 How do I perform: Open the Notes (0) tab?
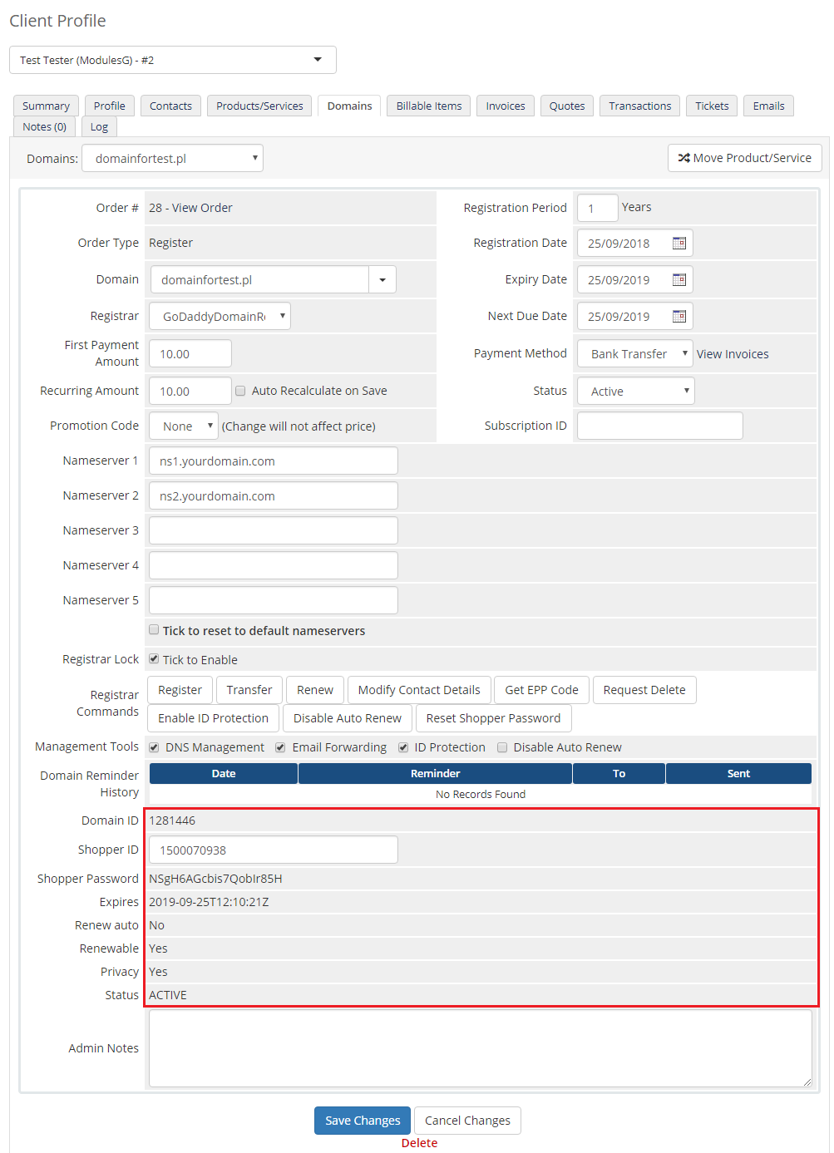pyautogui.click(x=45, y=126)
